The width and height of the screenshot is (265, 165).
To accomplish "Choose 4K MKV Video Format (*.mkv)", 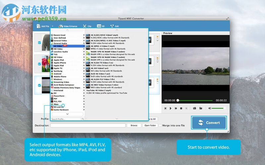I will pyautogui.click(x=117, y=86).
